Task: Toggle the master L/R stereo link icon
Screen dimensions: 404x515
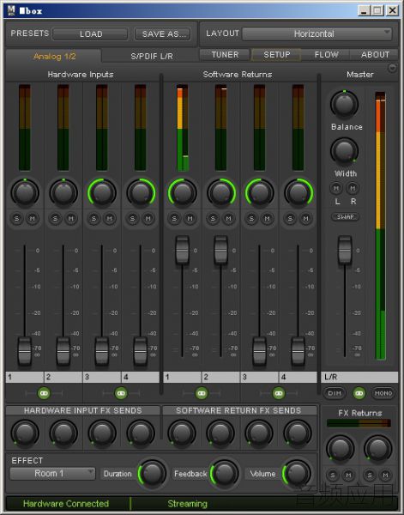Action: coord(359,393)
